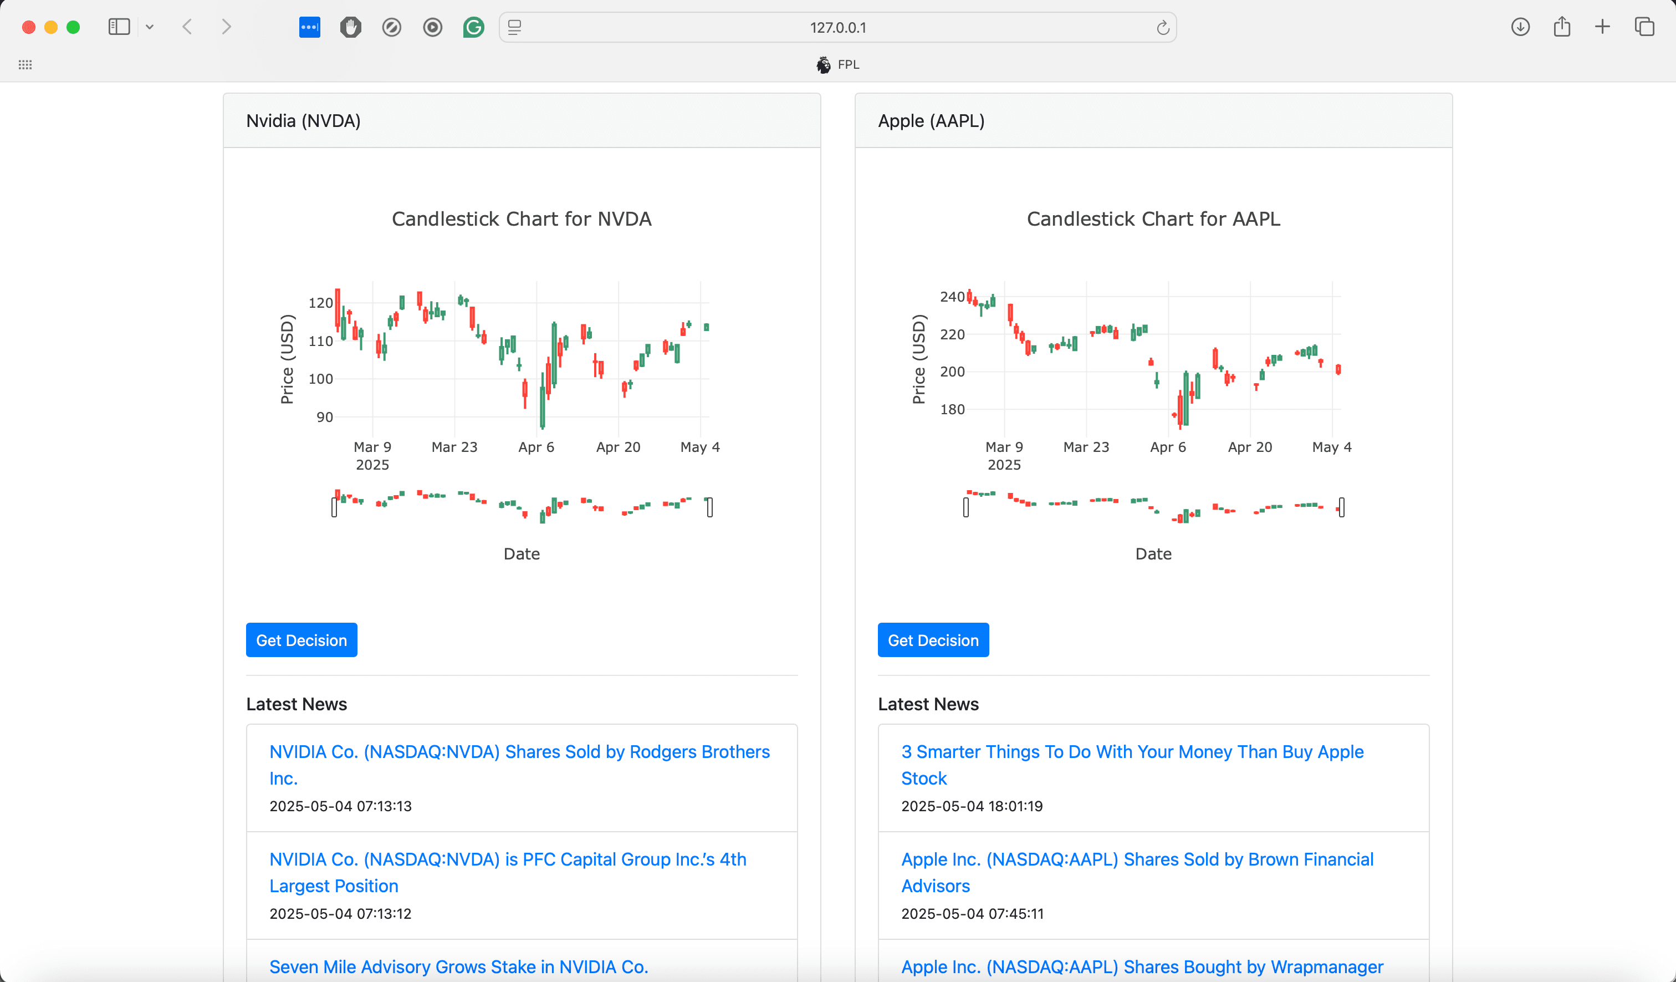The image size is (1676, 982).
Task: Select the FPL tab
Action: [838, 64]
